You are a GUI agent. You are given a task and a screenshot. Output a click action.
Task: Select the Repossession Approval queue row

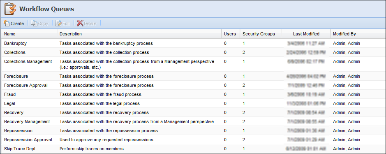(x=193, y=140)
